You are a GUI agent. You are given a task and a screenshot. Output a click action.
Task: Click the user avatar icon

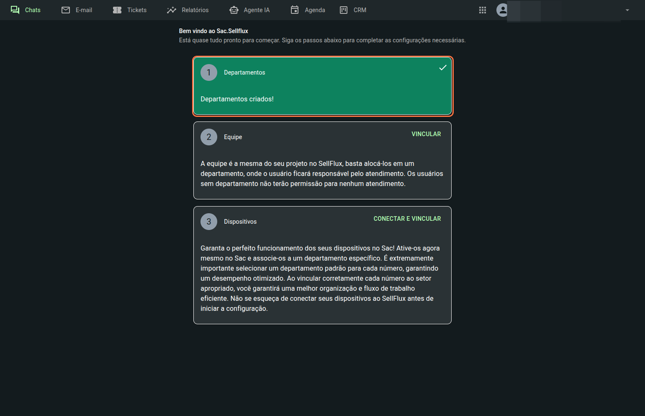502,10
